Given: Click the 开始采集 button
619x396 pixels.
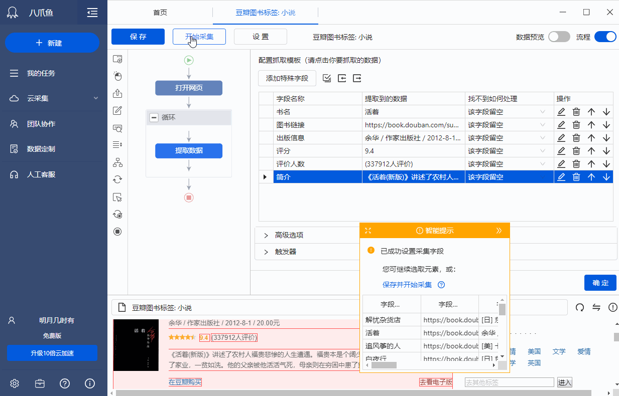Looking at the screenshot, I should [x=199, y=37].
